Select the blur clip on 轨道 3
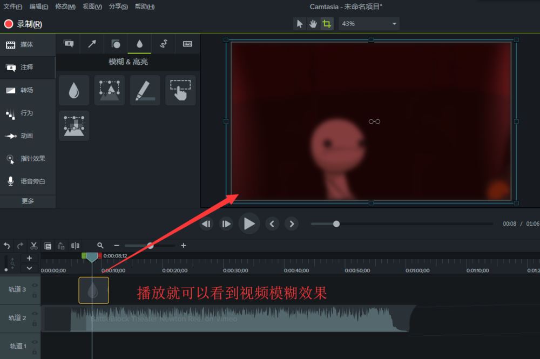The image size is (540, 359). 93,290
